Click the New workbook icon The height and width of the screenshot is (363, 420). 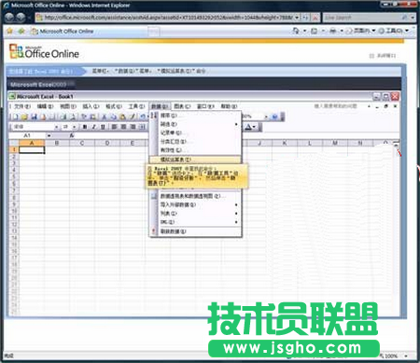15,117
